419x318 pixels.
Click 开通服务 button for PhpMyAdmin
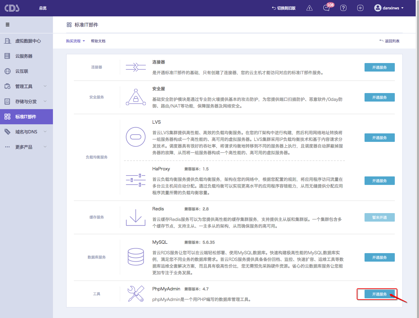point(379,294)
